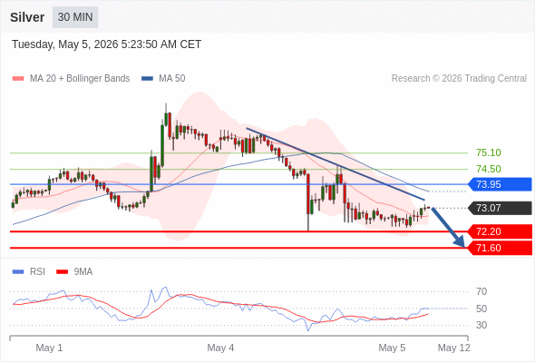Screen dimensions: 535x363
Task: Click the RSI legend label
Action: (37, 272)
